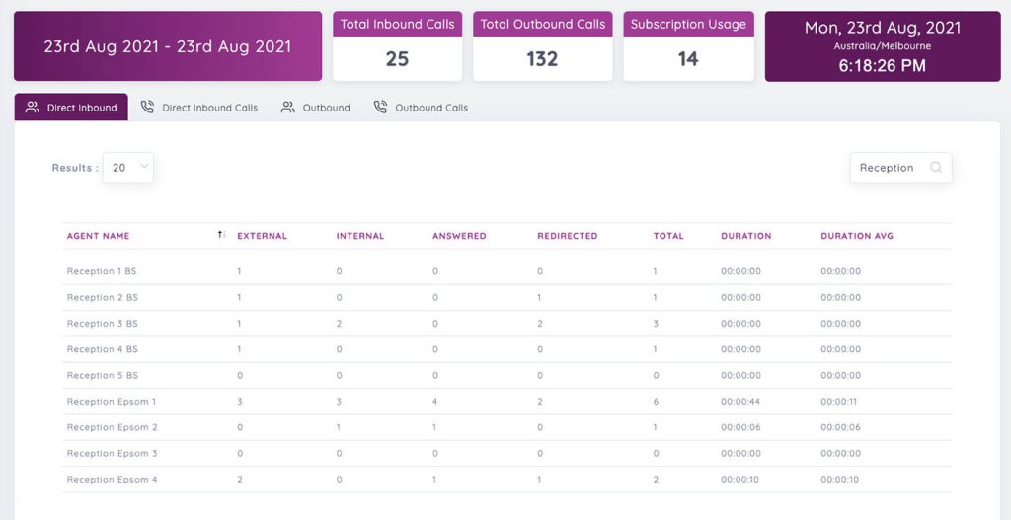Switch to the Outbound Calls tab
Image resolution: width=1011 pixels, height=520 pixels.
(430, 108)
